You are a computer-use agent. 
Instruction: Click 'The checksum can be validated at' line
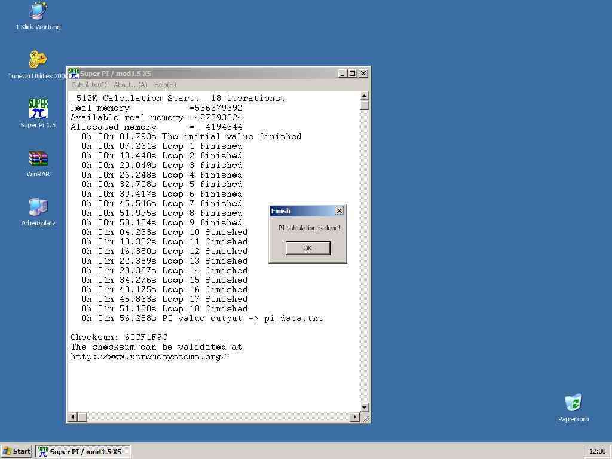click(x=157, y=347)
